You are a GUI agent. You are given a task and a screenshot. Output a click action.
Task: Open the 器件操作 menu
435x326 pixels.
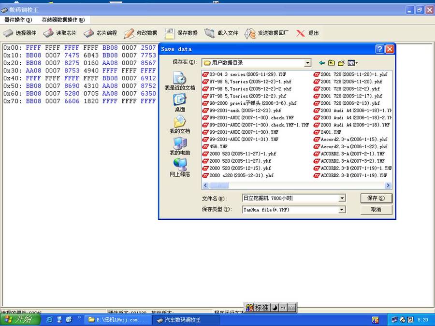tap(18, 20)
